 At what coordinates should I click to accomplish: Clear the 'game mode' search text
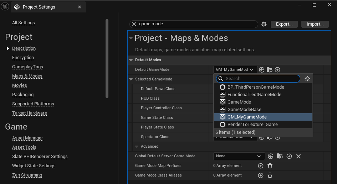(x=134, y=24)
